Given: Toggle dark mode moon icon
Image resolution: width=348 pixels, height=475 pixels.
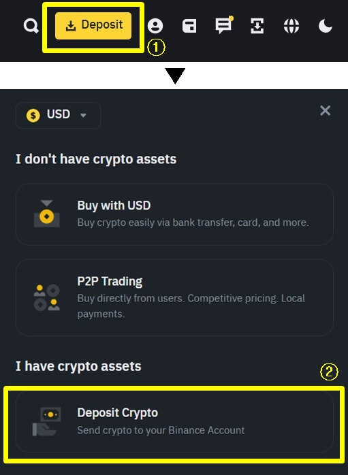Looking at the screenshot, I should pos(326,26).
